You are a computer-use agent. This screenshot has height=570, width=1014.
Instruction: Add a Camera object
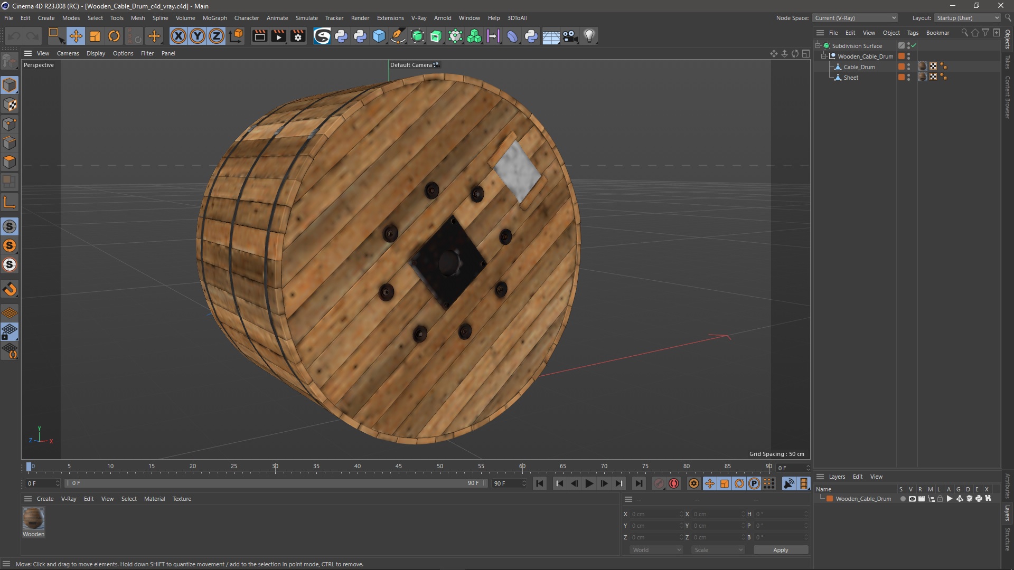click(570, 36)
